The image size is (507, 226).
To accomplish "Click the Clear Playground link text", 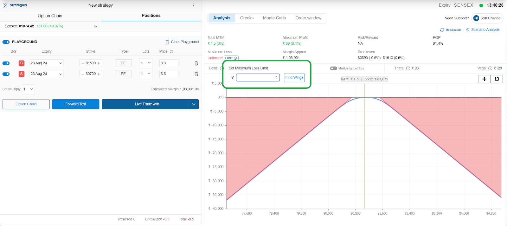I will point(185,42).
